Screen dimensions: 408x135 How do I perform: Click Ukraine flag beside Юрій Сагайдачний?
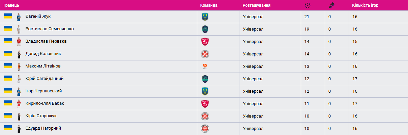tap(8, 79)
